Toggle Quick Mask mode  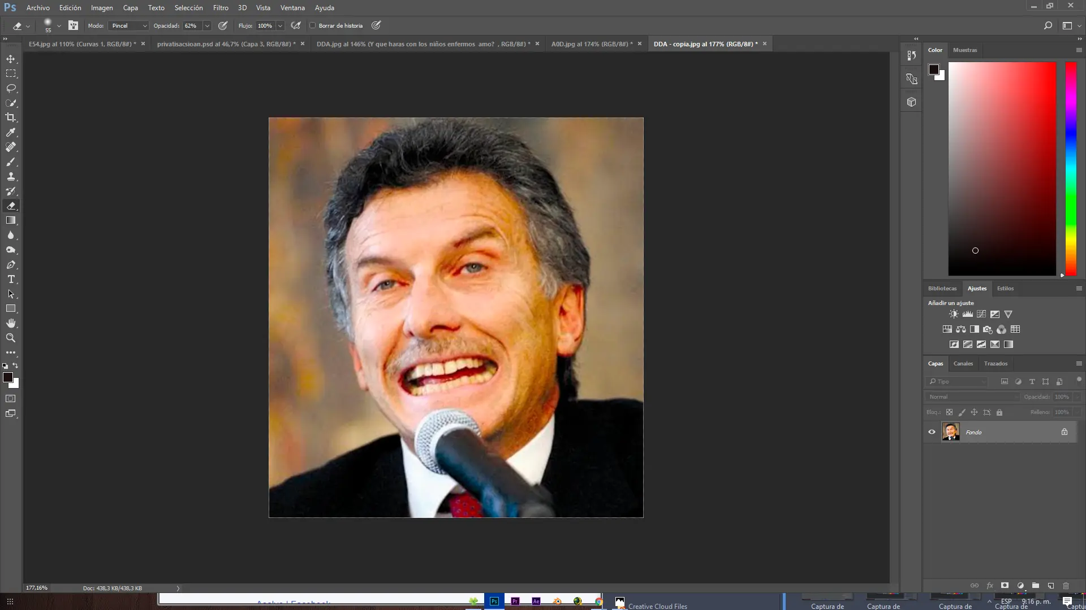[x=11, y=399]
